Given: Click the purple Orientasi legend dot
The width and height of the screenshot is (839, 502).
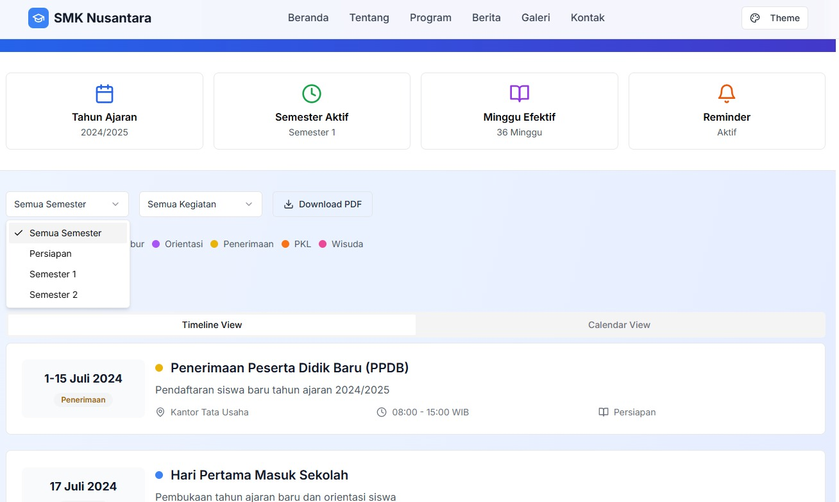Looking at the screenshot, I should [156, 244].
